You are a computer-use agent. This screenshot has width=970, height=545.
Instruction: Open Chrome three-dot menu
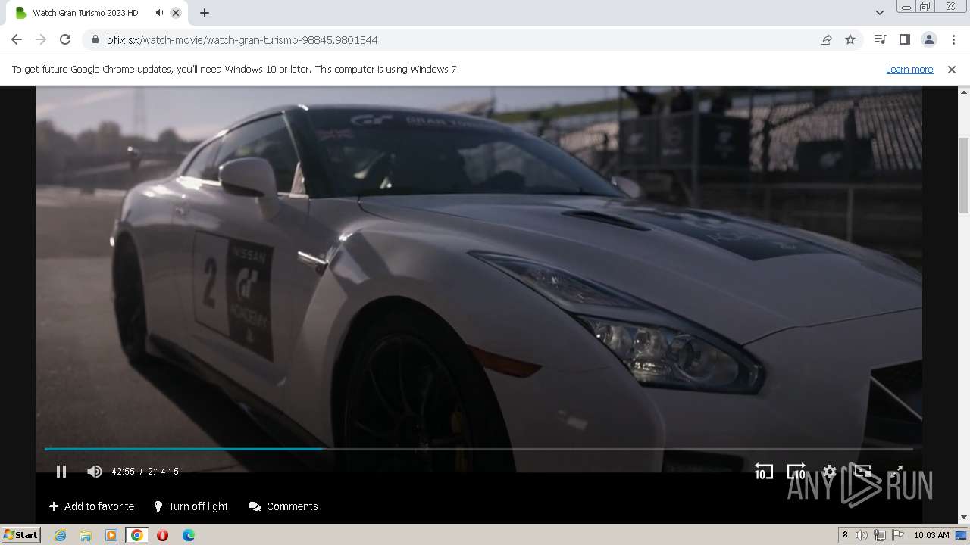[953, 39]
